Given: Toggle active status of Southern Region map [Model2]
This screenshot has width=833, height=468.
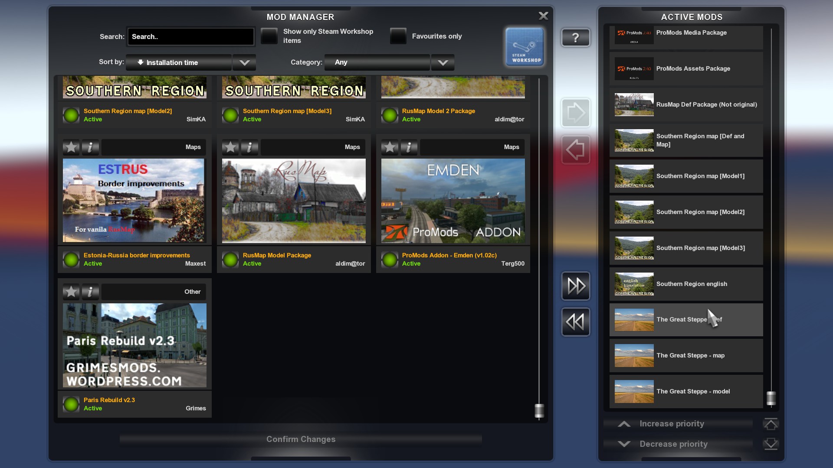Looking at the screenshot, I should (x=71, y=115).
